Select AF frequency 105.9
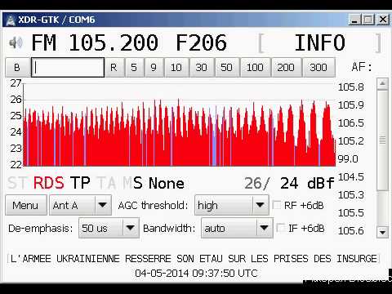The width and height of the screenshot is (392, 294). 351,105
